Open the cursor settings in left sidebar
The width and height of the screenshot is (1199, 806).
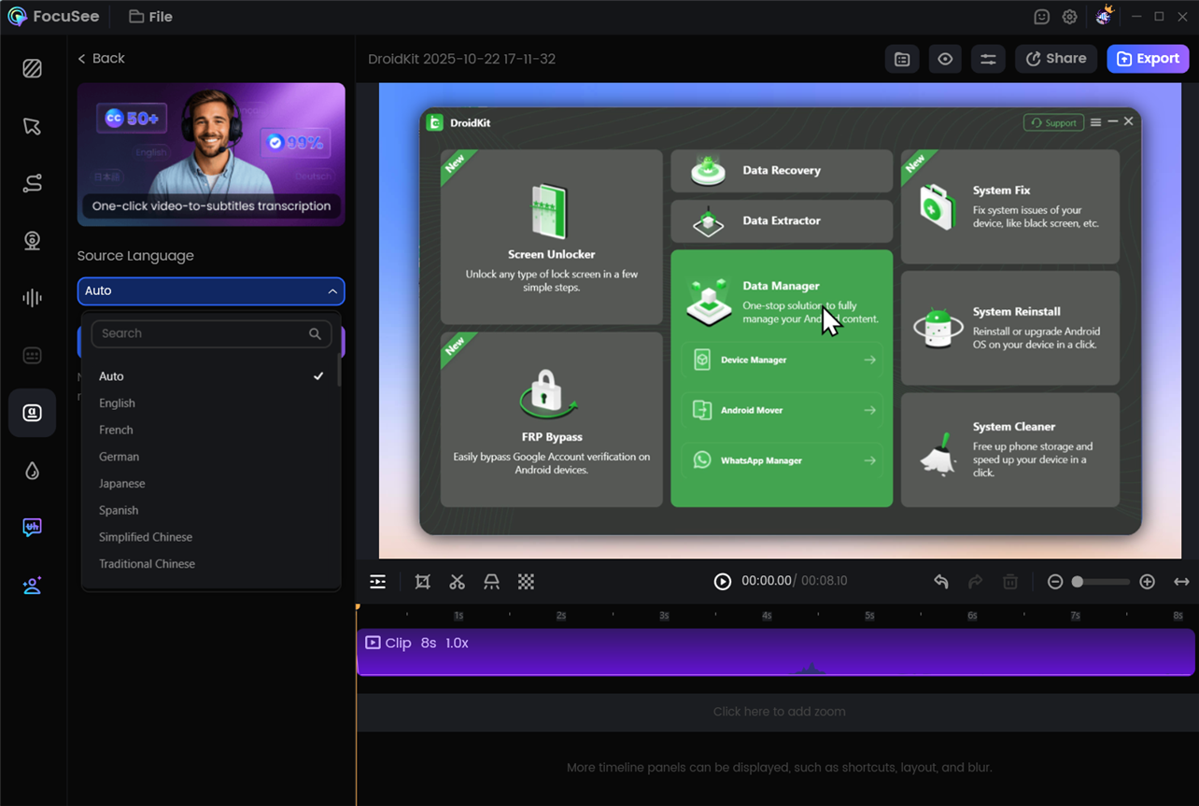[33, 126]
